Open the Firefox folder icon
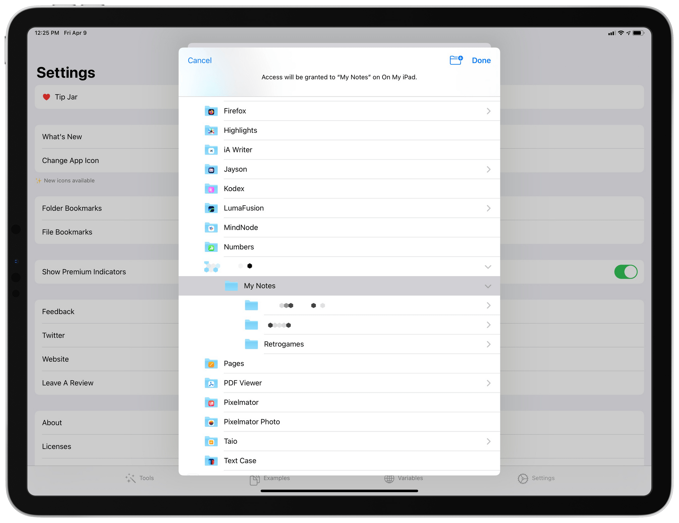The image size is (679, 523). pos(211,111)
